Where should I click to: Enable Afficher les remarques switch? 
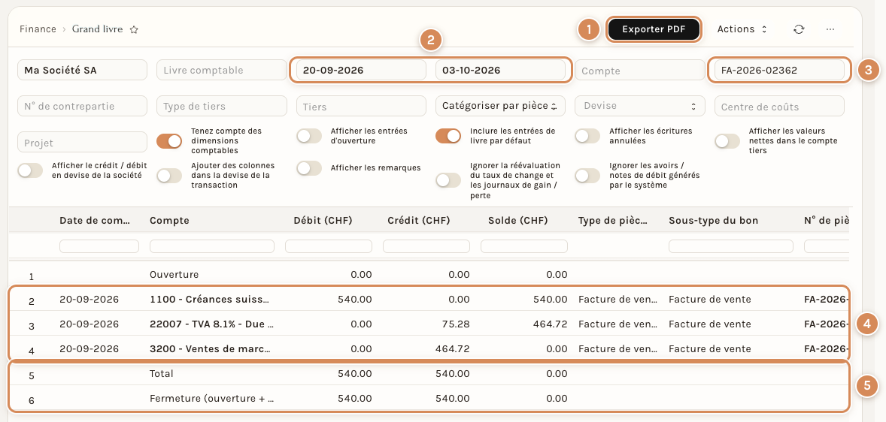click(x=309, y=168)
